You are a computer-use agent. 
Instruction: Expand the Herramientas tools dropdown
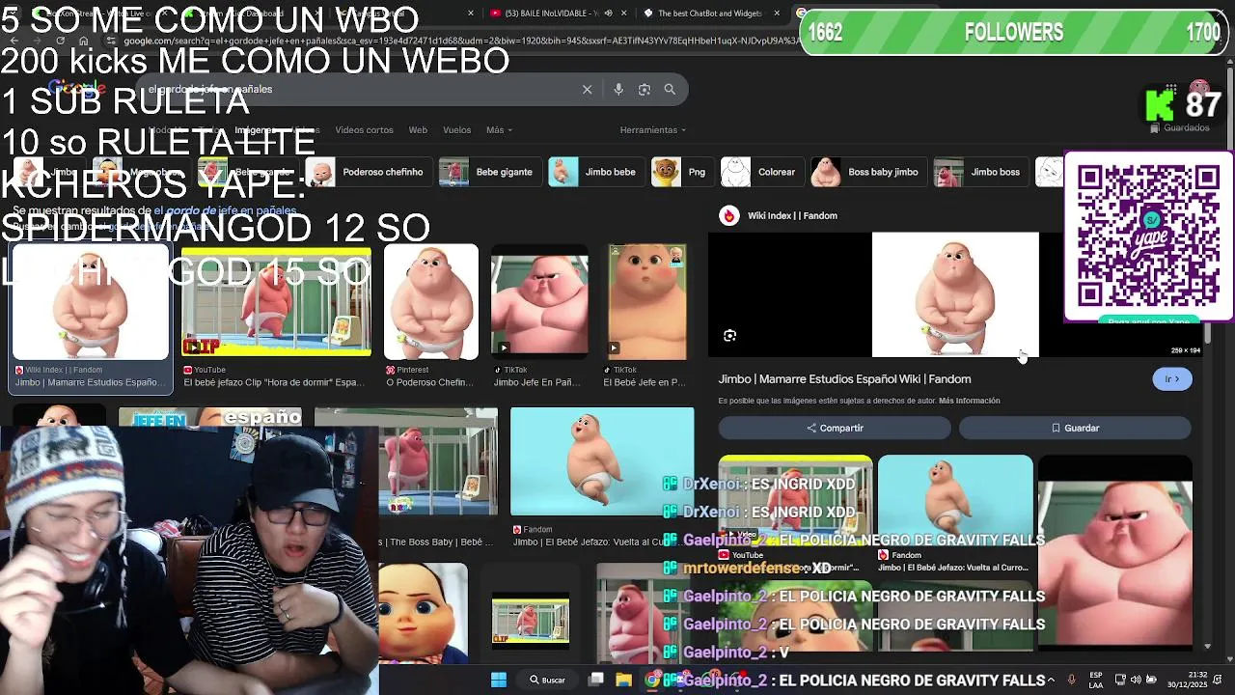[x=653, y=129]
